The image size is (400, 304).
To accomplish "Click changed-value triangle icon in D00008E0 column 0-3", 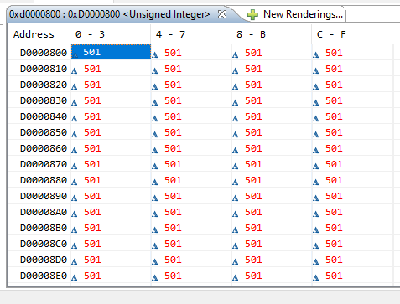I will tap(75, 278).
